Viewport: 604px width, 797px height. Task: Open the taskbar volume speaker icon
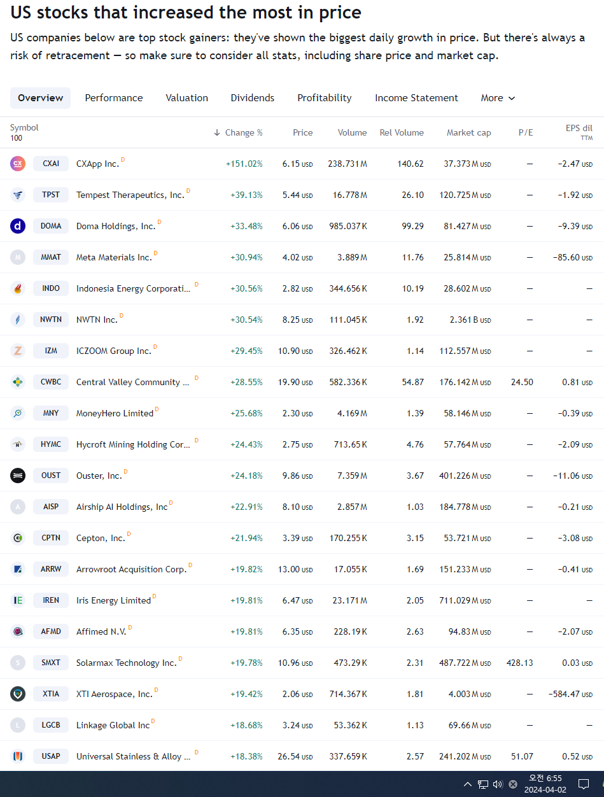coord(498,784)
